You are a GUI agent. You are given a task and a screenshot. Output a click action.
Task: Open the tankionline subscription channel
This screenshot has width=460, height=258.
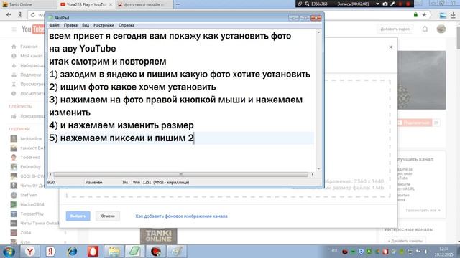[x=31, y=138]
